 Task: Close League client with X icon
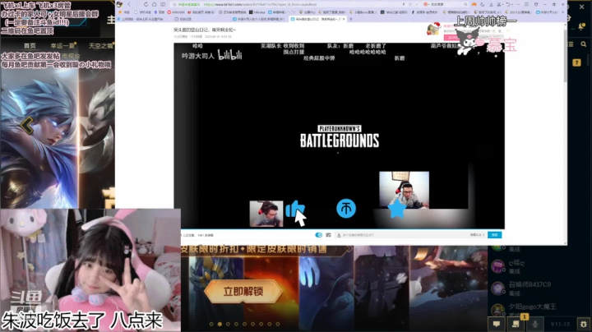582,7
